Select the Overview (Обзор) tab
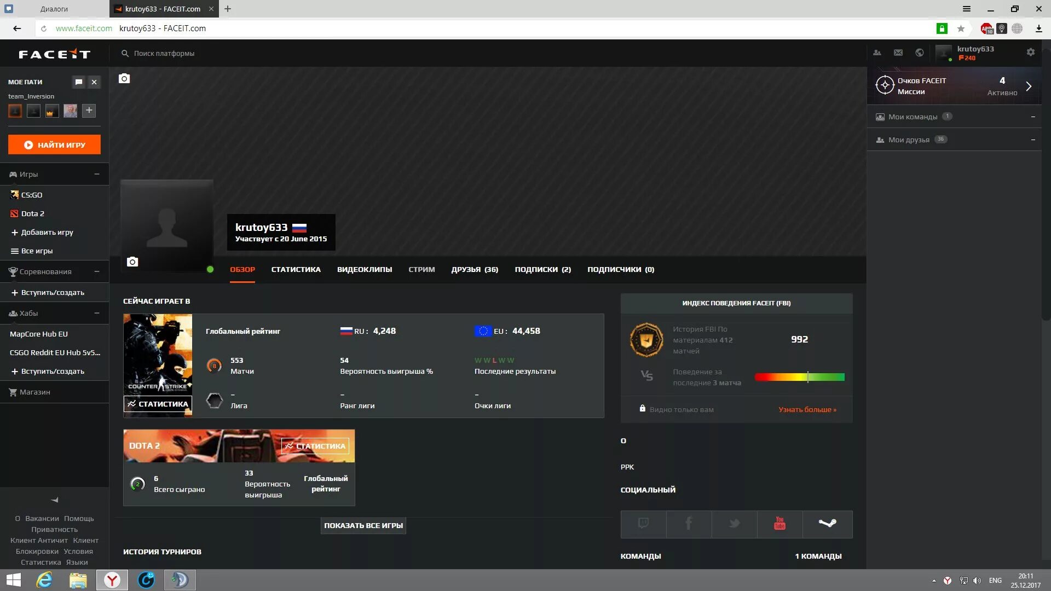1051x591 pixels. point(242,269)
